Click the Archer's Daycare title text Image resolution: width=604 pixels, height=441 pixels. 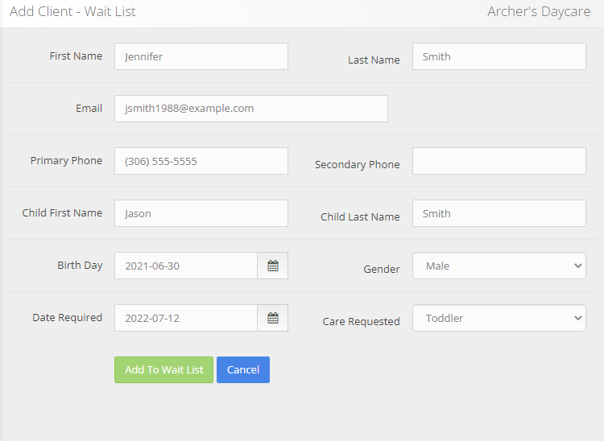coord(539,12)
